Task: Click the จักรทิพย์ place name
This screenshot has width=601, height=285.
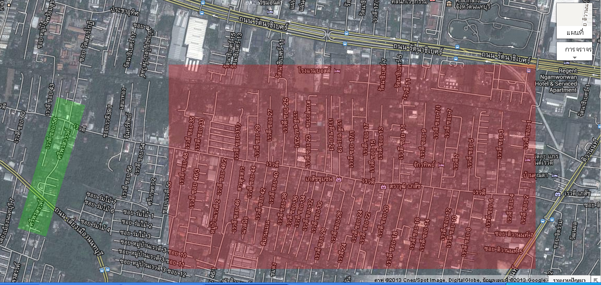Action: point(424,165)
